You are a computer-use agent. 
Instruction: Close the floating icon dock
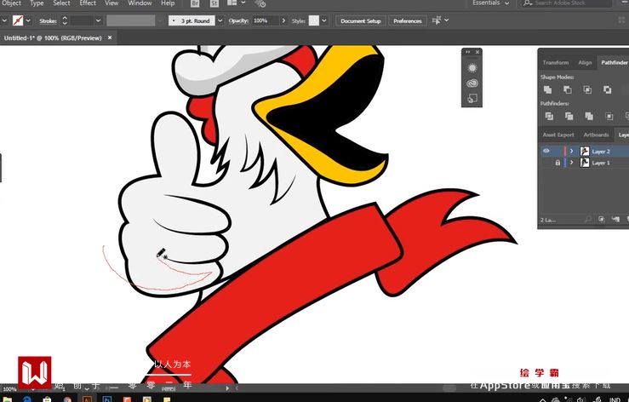click(x=477, y=52)
